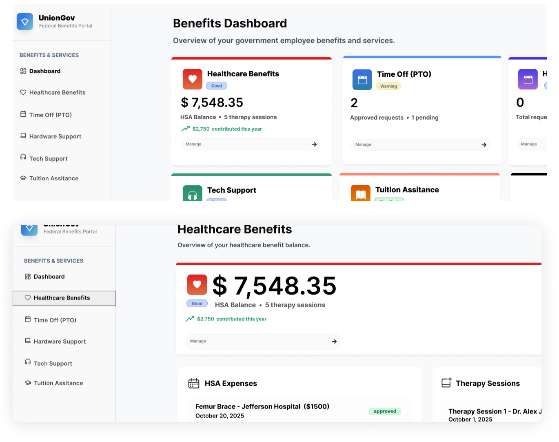Image resolution: width=559 pixels, height=442 pixels.
Task: Open Tech Support in the lower sidebar
Action: [x=53, y=364]
